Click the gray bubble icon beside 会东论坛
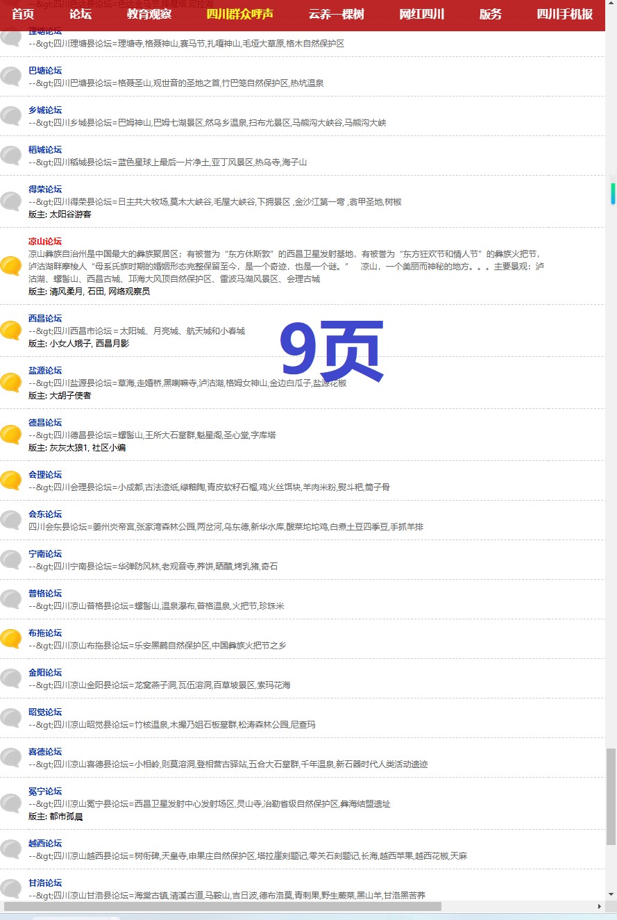617x920 pixels. pyautogui.click(x=11, y=520)
